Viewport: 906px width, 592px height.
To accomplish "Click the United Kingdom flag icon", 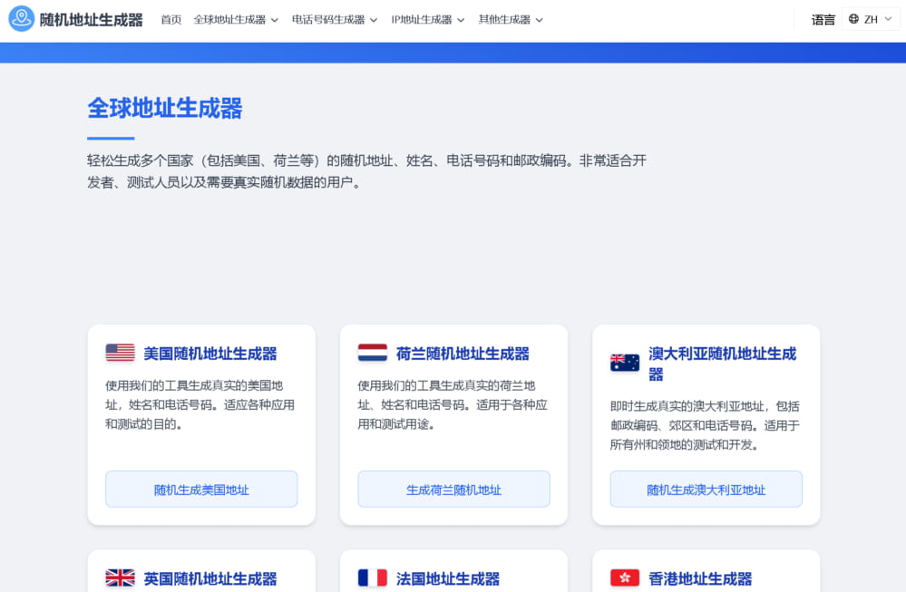I will coord(121,577).
